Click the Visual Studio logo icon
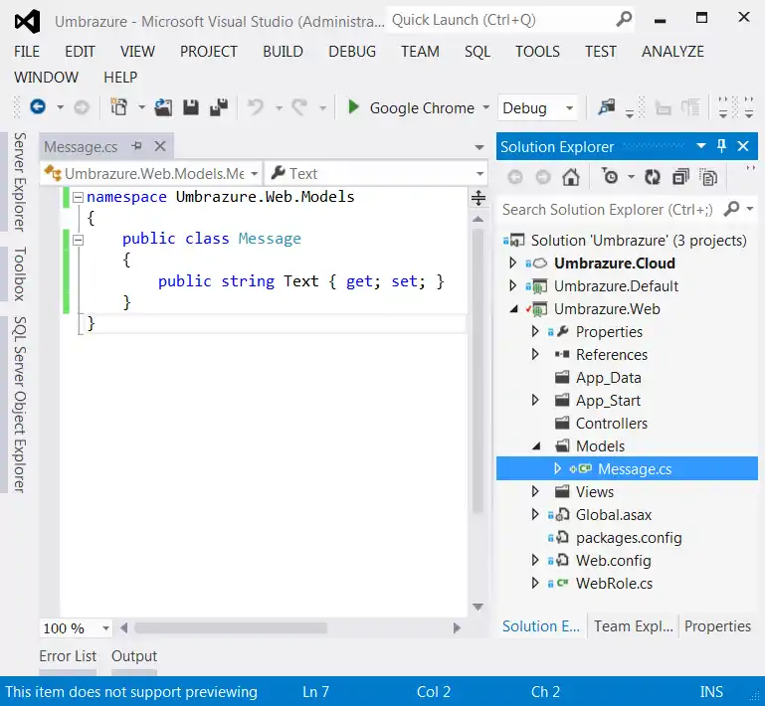 (x=27, y=22)
